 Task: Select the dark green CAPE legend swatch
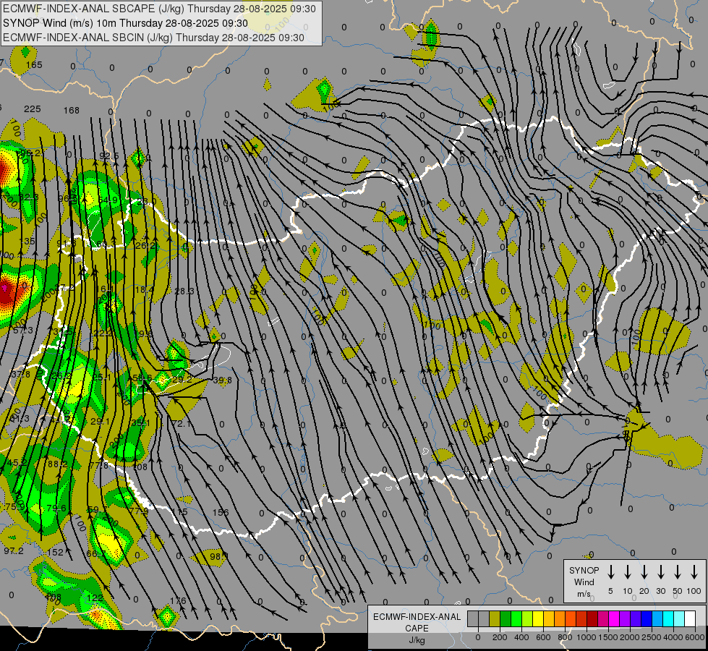pyautogui.click(x=506, y=618)
